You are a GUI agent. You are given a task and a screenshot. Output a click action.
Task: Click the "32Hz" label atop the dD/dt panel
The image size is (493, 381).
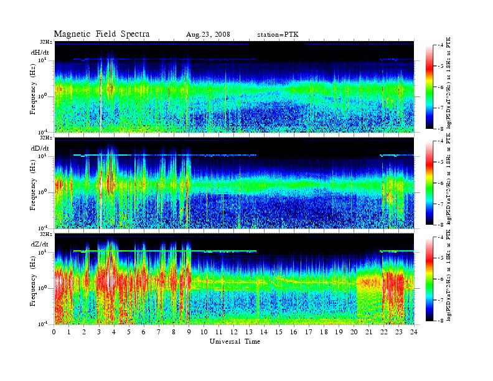[x=46, y=138]
